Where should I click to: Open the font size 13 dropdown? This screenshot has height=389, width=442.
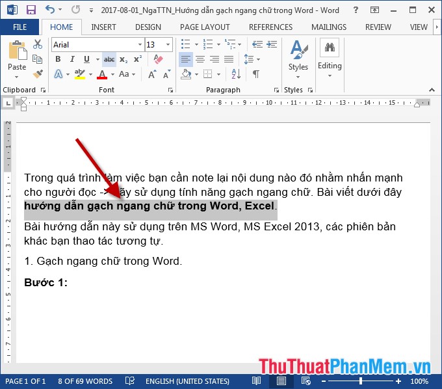pos(168,45)
